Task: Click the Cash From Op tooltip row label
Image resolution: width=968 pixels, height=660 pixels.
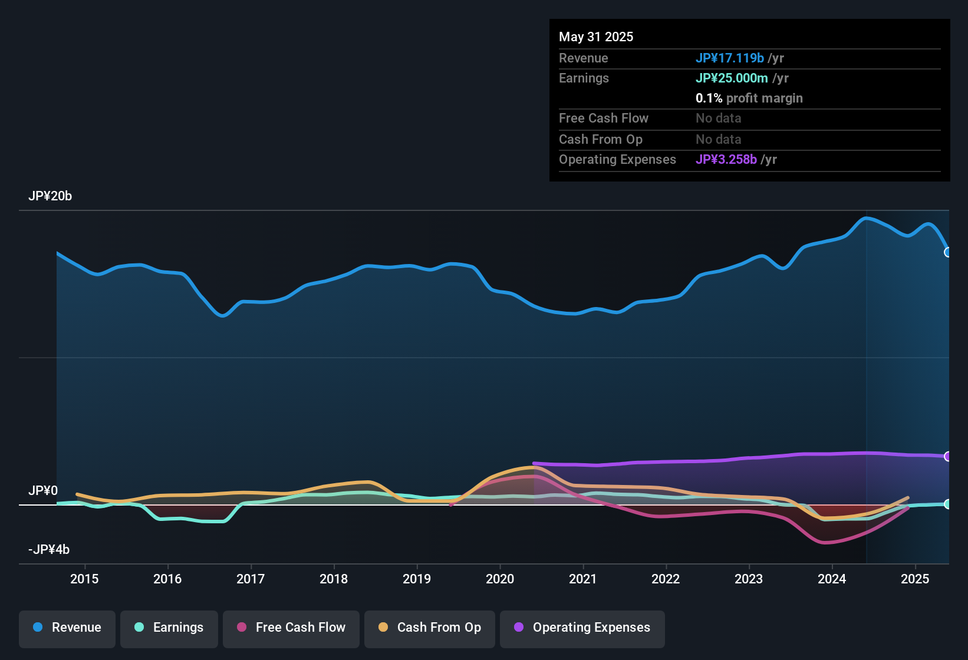Action: (601, 139)
